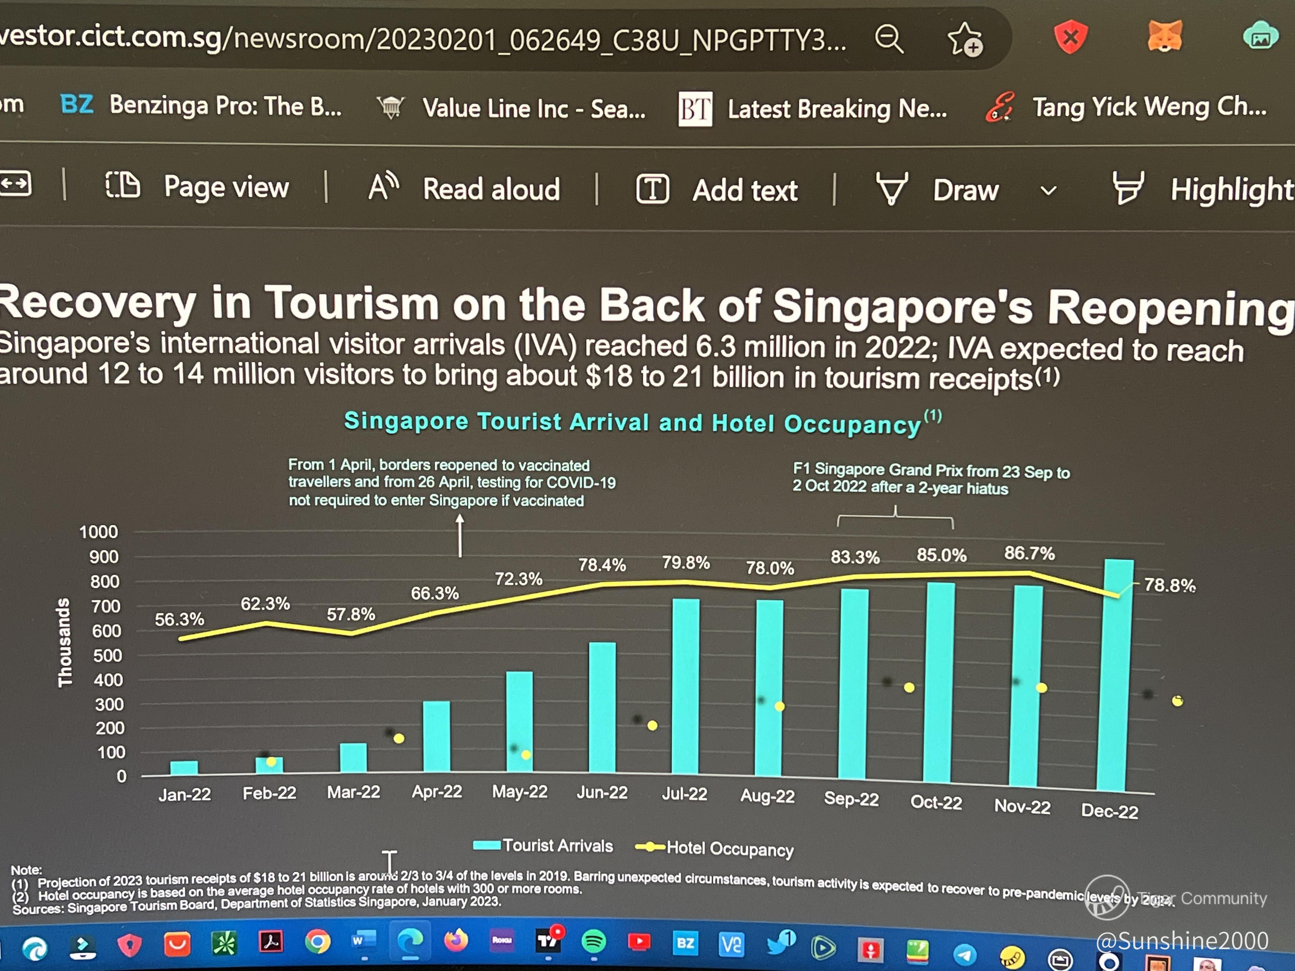Image resolution: width=1295 pixels, height=971 pixels.
Task: Click the fit to width icon
Action: point(15,184)
